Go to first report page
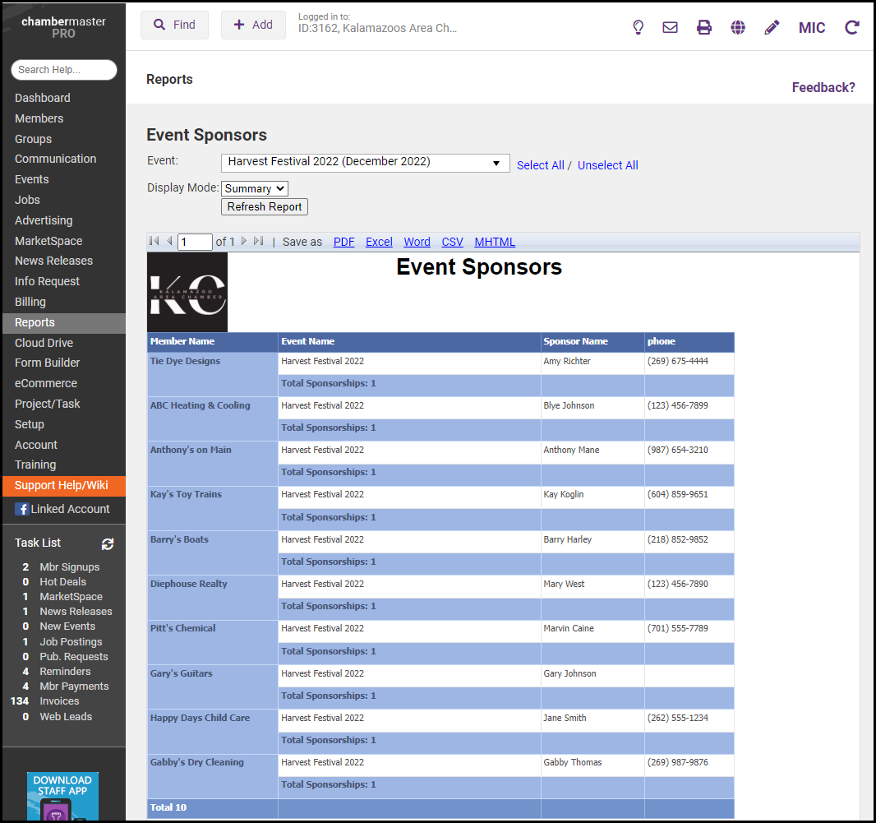This screenshot has width=876, height=823. (154, 241)
